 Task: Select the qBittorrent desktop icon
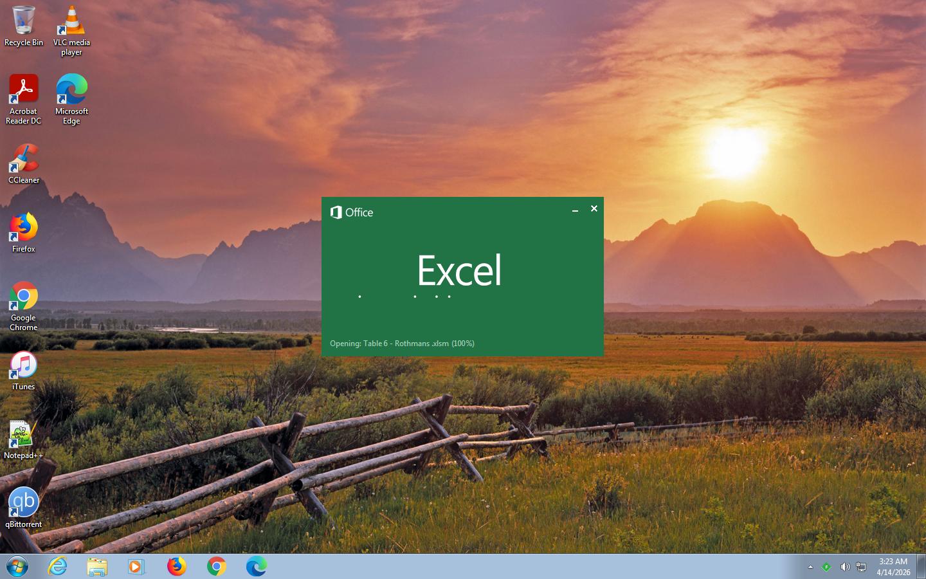point(24,508)
